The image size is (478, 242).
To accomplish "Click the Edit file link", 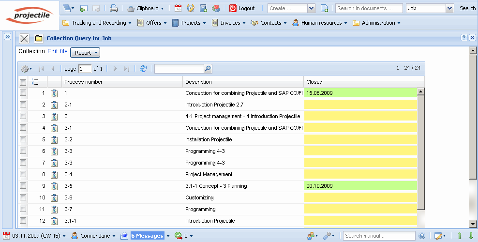I will 58,51.
